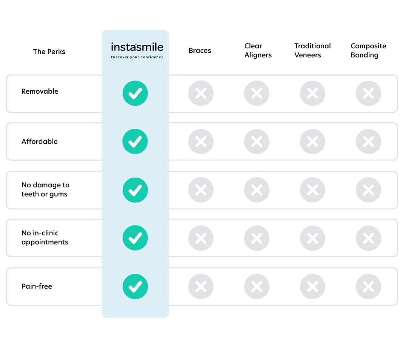The height and width of the screenshot is (340, 408).
Task: Click the instasmile checkmark for Pain-free
Action: click(x=135, y=286)
